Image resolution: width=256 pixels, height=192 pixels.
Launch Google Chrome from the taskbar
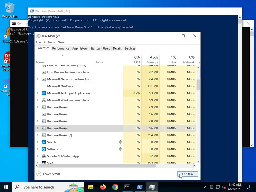pyautogui.click(x=115, y=187)
